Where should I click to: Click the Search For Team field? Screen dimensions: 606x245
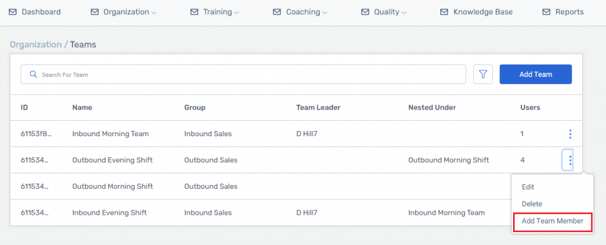243,74
